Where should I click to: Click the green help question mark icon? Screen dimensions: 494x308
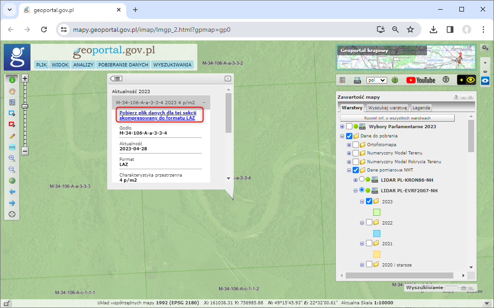point(395,80)
